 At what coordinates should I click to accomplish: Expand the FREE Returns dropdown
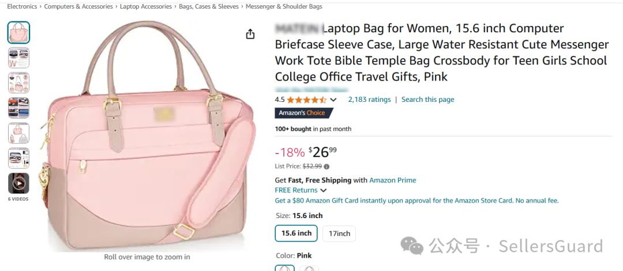pos(323,190)
